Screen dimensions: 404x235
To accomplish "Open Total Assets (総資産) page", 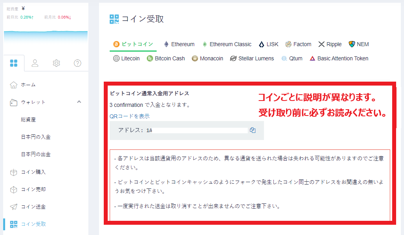I will click(28, 120).
